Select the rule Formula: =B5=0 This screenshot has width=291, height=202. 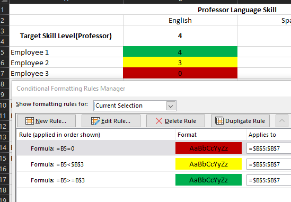[96, 148]
